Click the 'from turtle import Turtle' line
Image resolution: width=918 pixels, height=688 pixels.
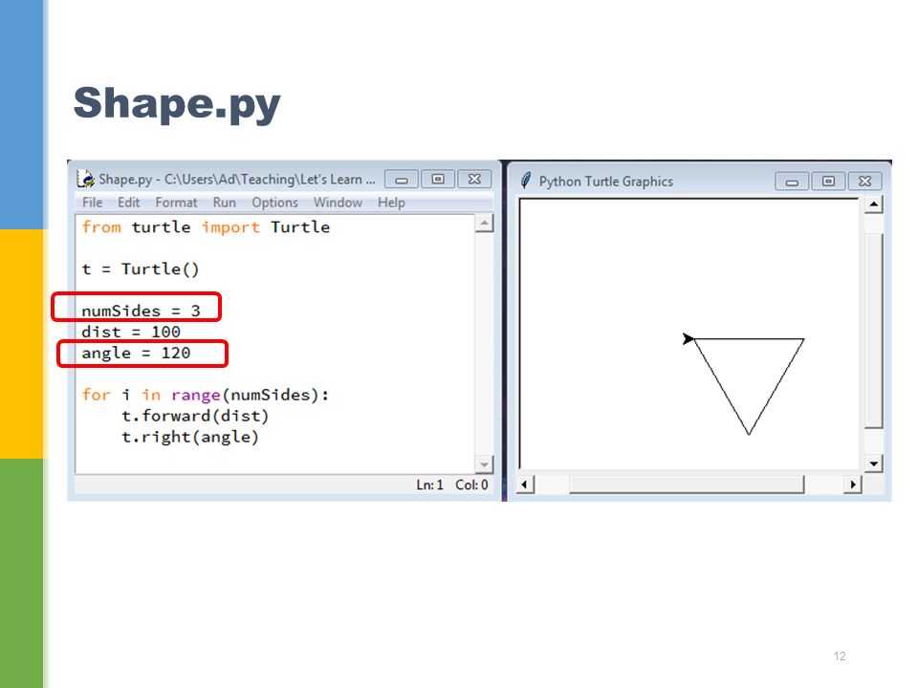click(206, 227)
